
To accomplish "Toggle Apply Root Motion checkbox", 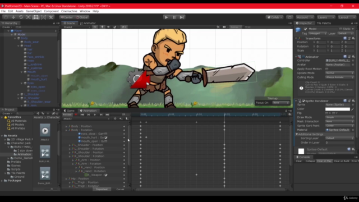I will 326,68.
